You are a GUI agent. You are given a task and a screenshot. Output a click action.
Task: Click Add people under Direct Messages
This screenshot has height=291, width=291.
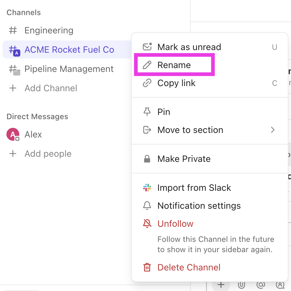[48, 154]
